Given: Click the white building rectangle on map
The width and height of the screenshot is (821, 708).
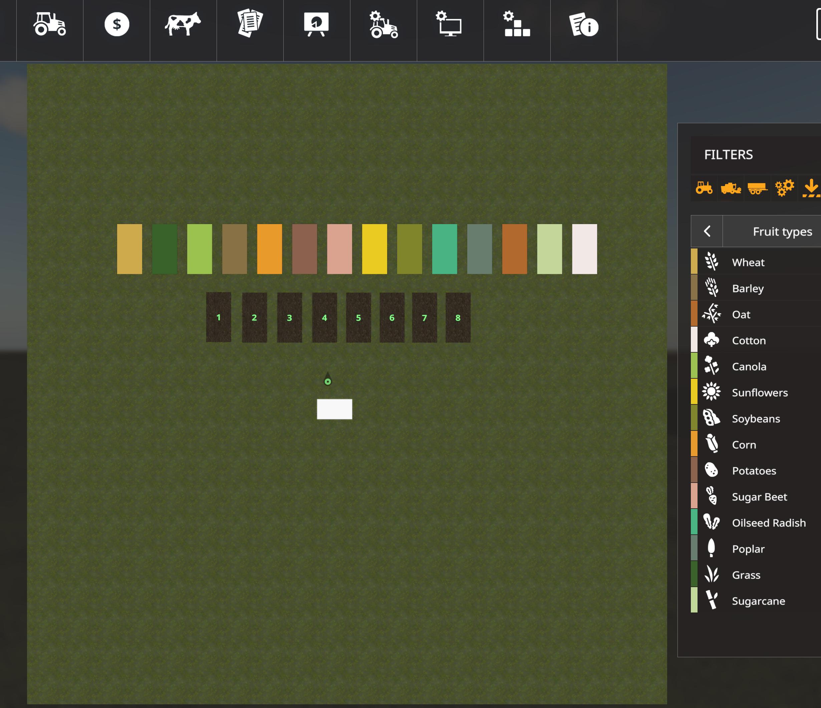Looking at the screenshot, I should (x=334, y=409).
